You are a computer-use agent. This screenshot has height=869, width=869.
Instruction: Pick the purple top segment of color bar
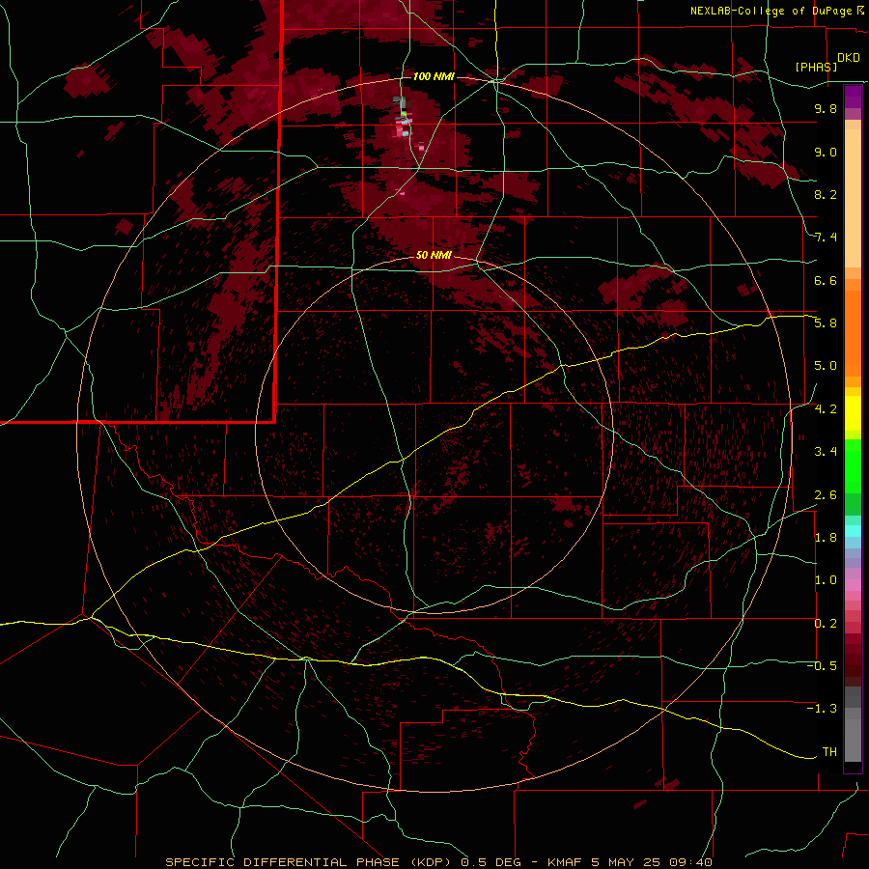[853, 97]
